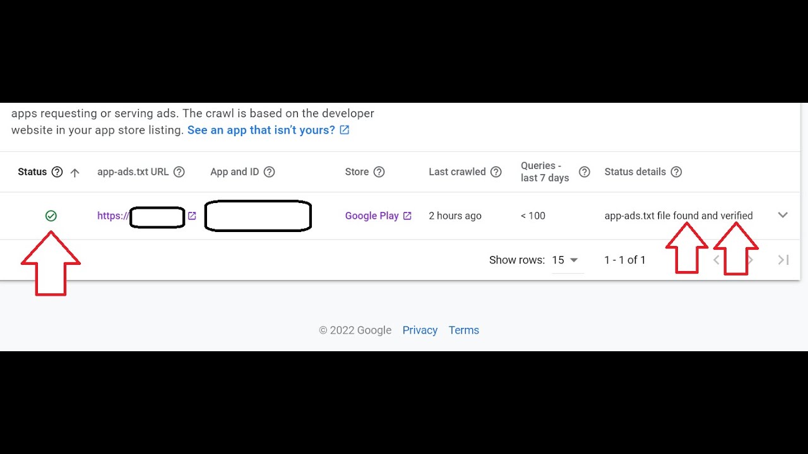808x454 pixels.
Task: Open the Privacy link in footer
Action: (x=420, y=330)
